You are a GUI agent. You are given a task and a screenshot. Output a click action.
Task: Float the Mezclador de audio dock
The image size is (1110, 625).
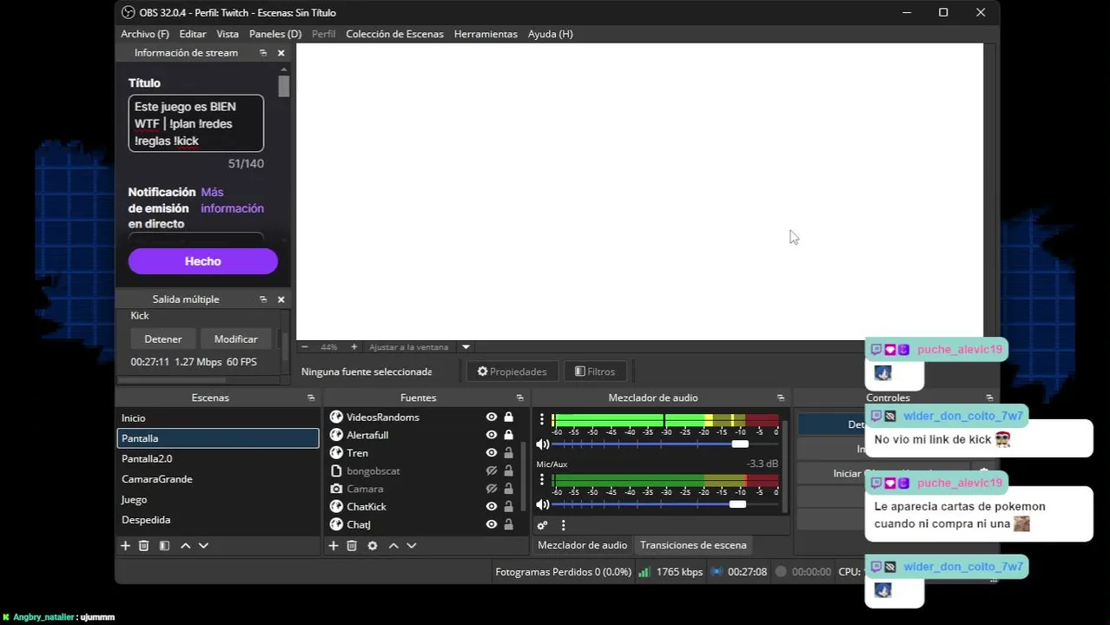(781, 398)
